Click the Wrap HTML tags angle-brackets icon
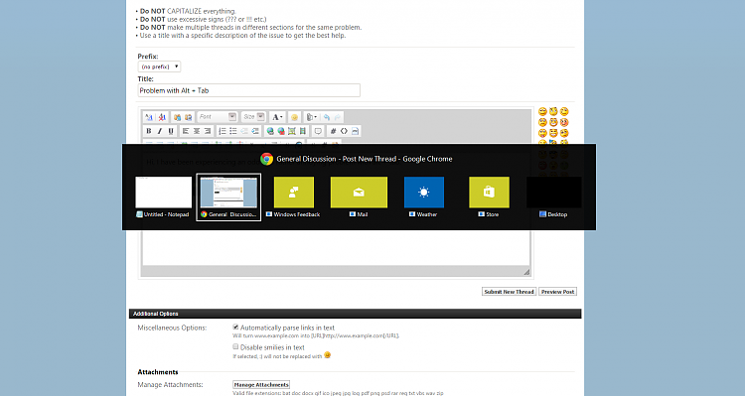The height and width of the screenshot is (396, 745). click(x=344, y=131)
